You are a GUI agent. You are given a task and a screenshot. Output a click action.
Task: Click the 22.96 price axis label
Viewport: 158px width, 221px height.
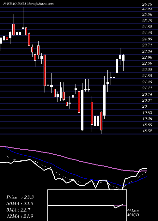pos(147,57)
